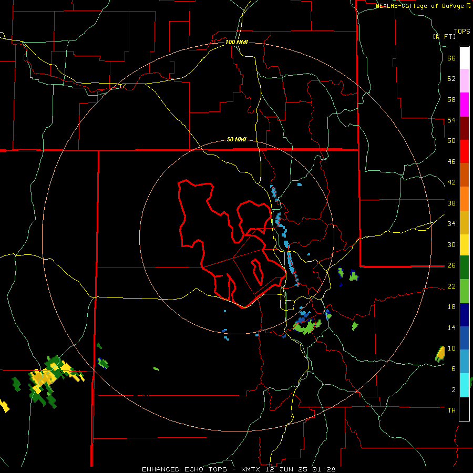Click legend value '62'

point(451,79)
